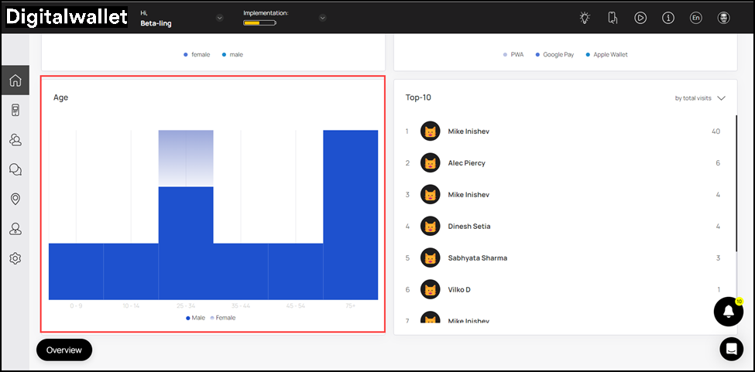Open the customers sidebar icon
Screen dimensions: 755x372
[15, 140]
